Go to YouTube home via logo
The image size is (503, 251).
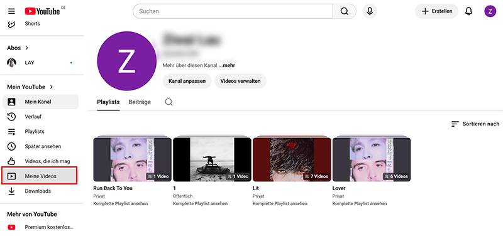click(42, 11)
